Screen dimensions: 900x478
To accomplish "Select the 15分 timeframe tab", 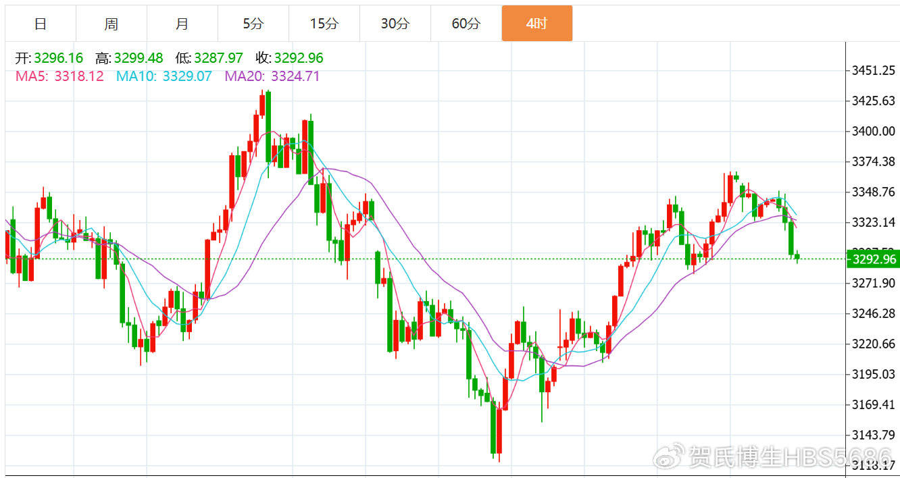I will coord(324,24).
